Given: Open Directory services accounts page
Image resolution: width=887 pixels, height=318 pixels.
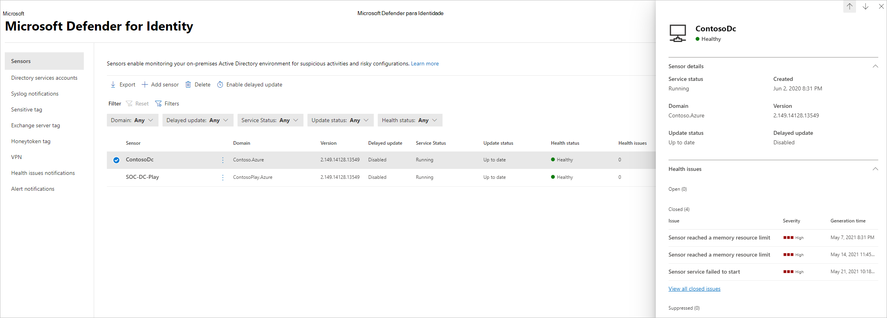Looking at the screenshot, I should coord(44,78).
